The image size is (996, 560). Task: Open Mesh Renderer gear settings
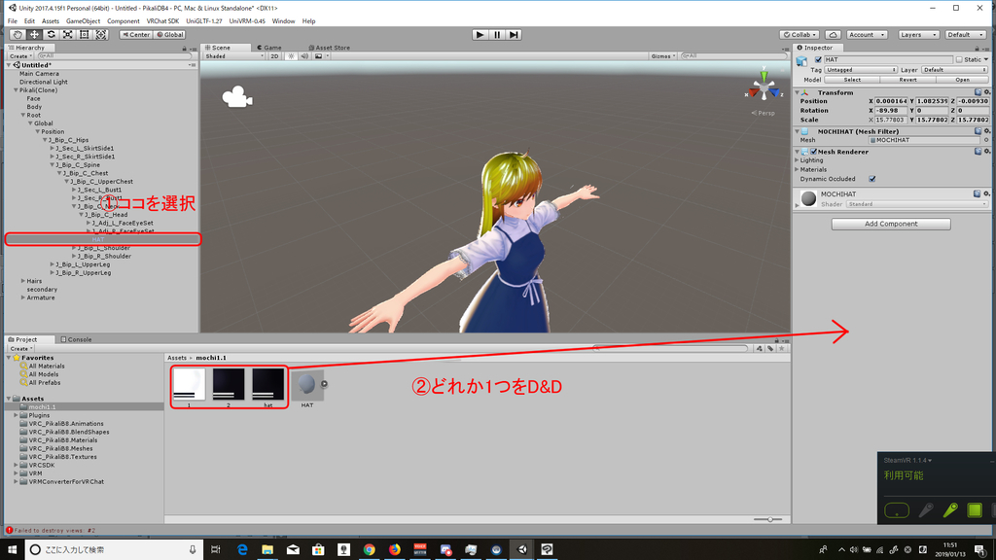987,152
